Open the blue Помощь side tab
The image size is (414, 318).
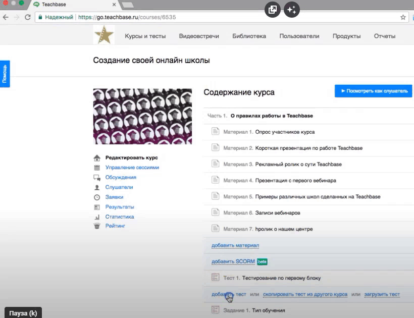tap(5, 74)
